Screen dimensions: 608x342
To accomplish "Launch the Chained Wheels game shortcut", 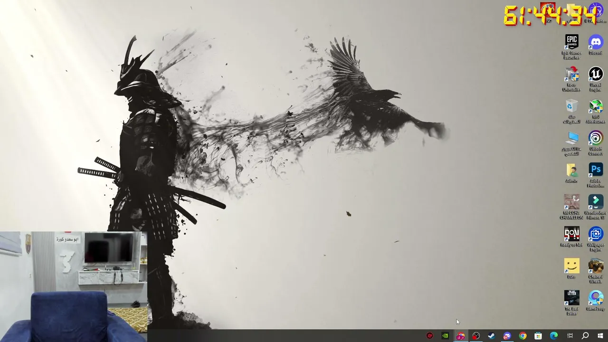I will pyautogui.click(x=596, y=271).
